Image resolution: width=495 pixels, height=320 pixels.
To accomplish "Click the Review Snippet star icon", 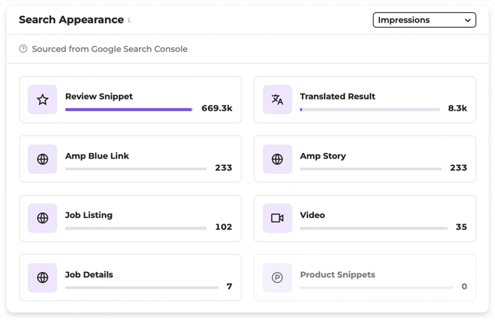I will click(x=43, y=100).
